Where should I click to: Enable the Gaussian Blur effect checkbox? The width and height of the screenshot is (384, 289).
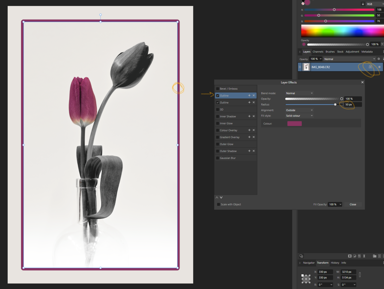[x=218, y=158]
